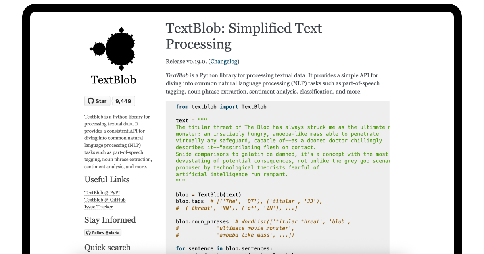Click the 'Stay Informed' sidebar heading
The height and width of the screenshot is (254, 484).
[110, 220]
